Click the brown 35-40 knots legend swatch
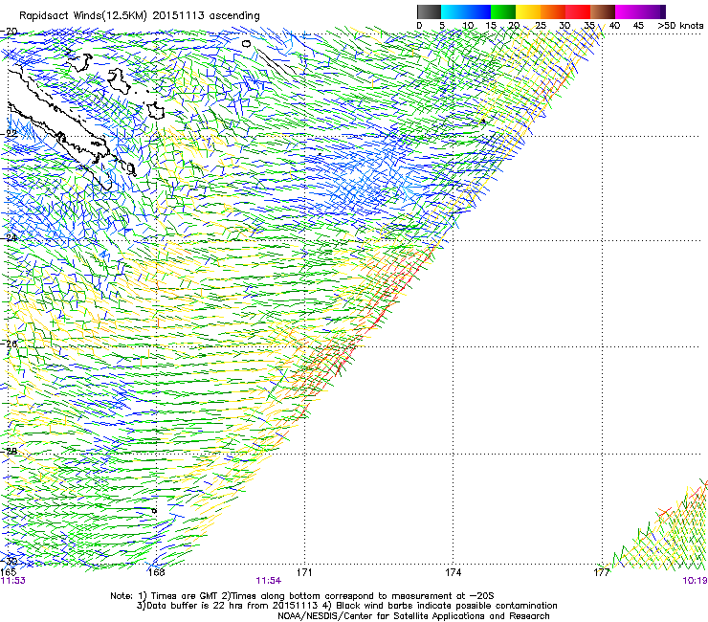 (603, 11)
